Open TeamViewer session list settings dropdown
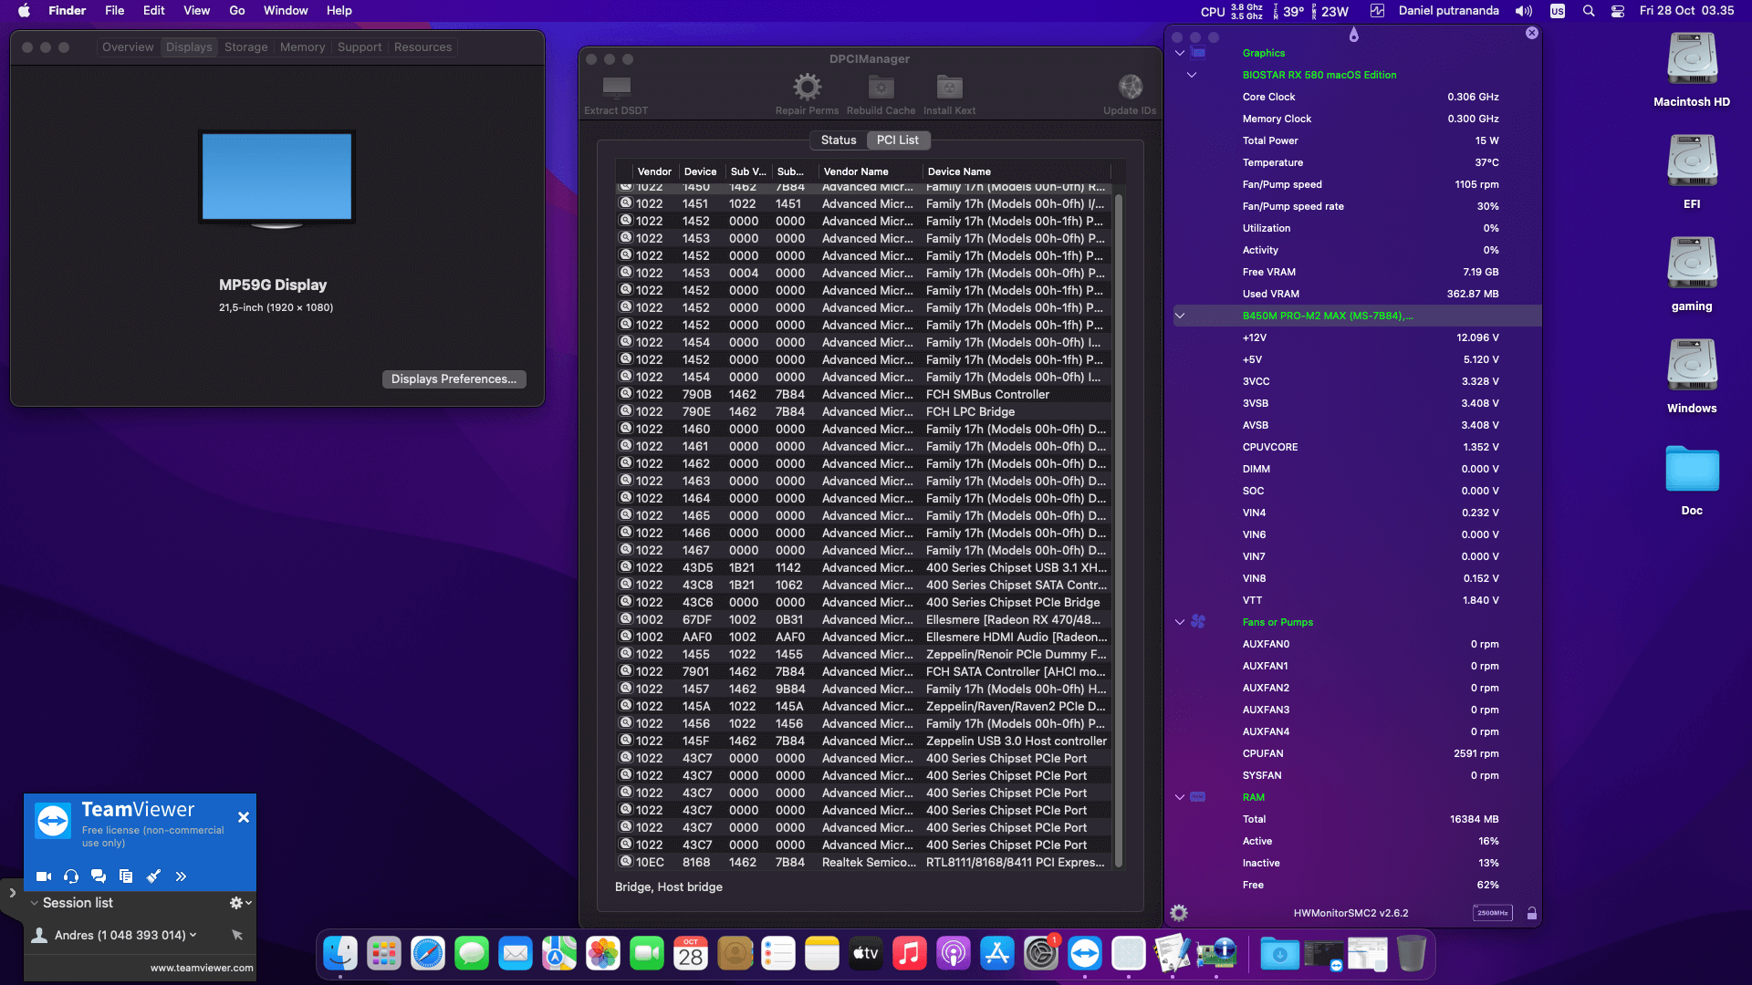Image resolution: width=1752 pixels, height=985 pixels. pos(241,903)
